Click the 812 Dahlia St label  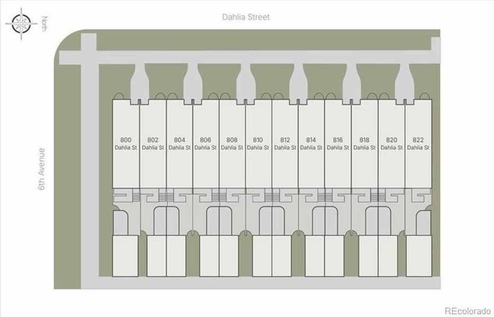tap(285, 144)
